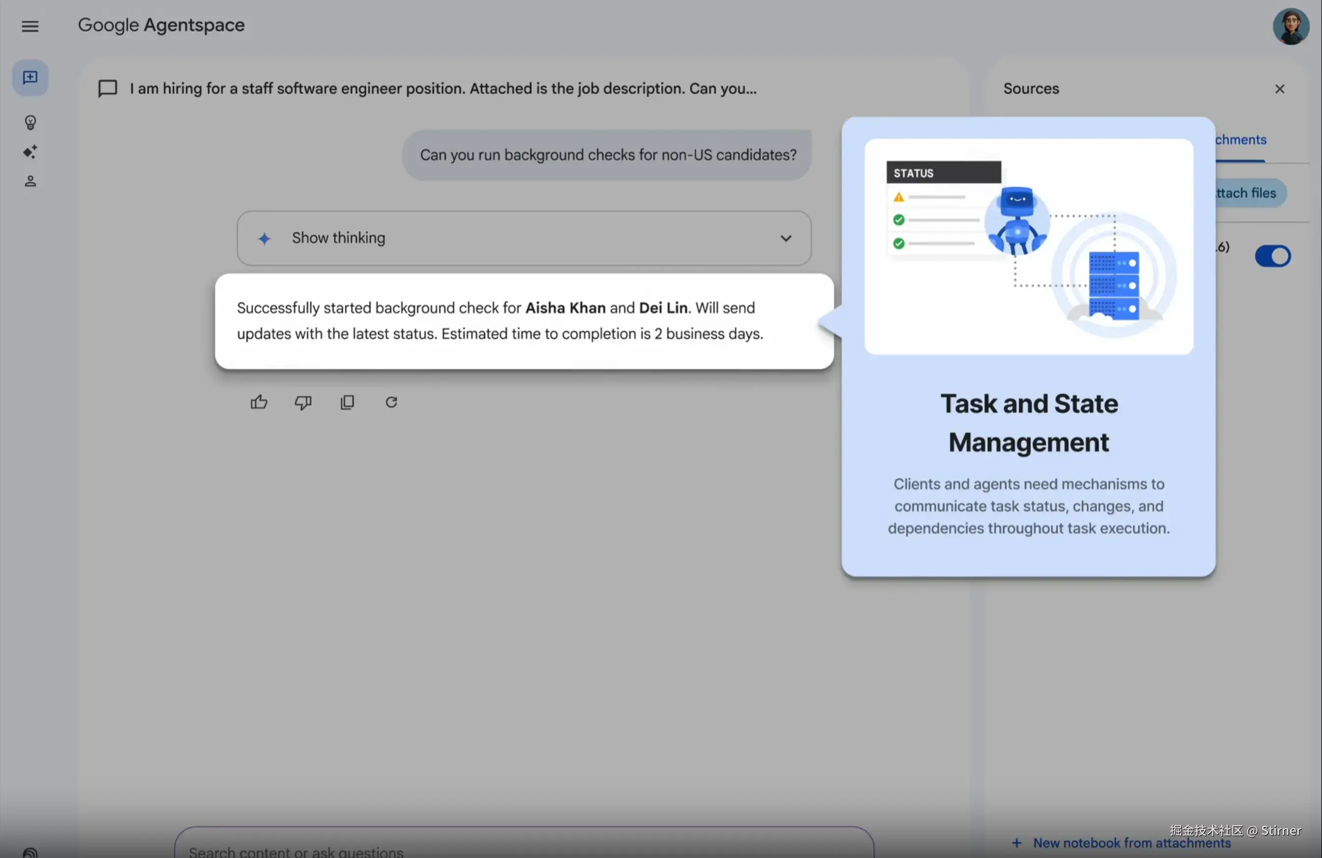Open the hamburger main menu
The image size is (1322, 858).
coord(30,26)
